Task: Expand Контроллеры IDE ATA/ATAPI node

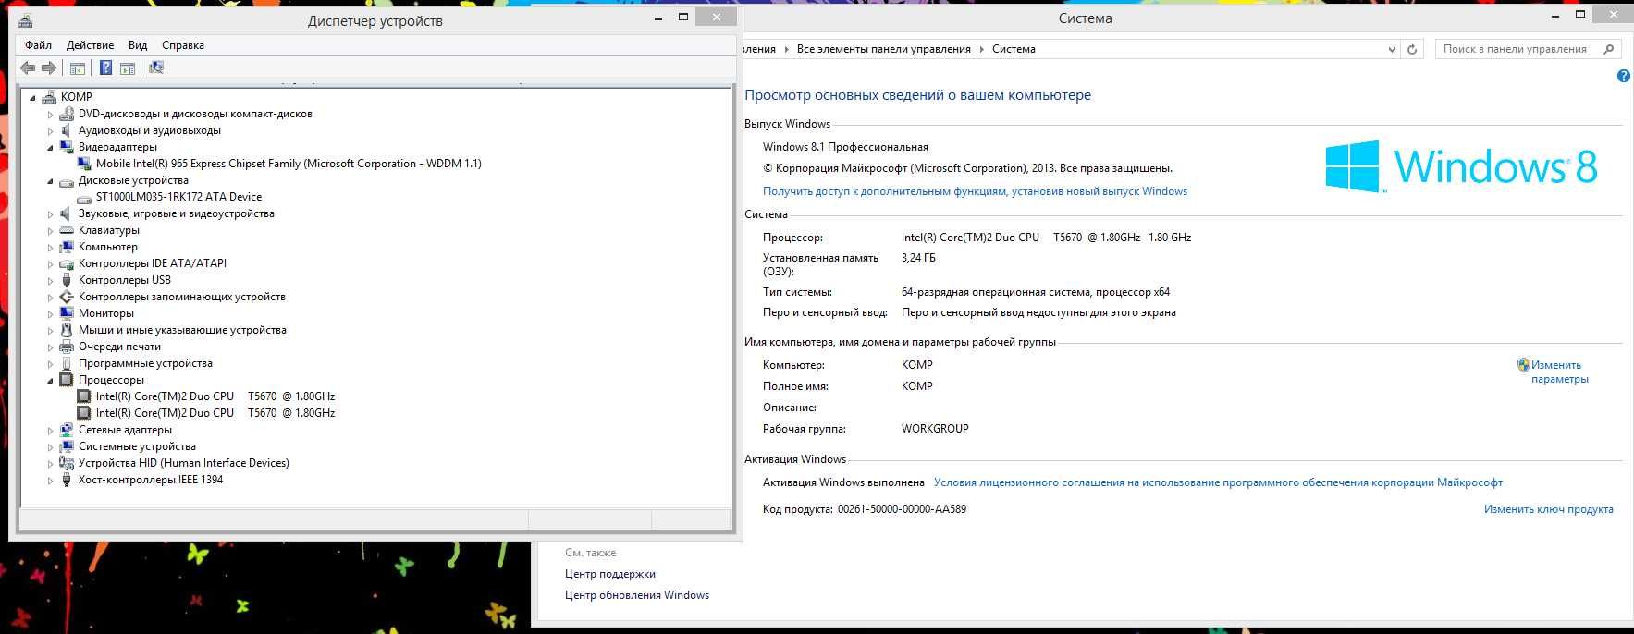Action: [51, 264]
